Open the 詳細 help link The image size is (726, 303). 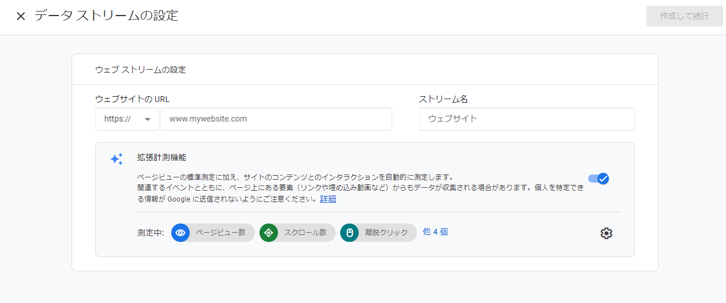coord(328,199)
